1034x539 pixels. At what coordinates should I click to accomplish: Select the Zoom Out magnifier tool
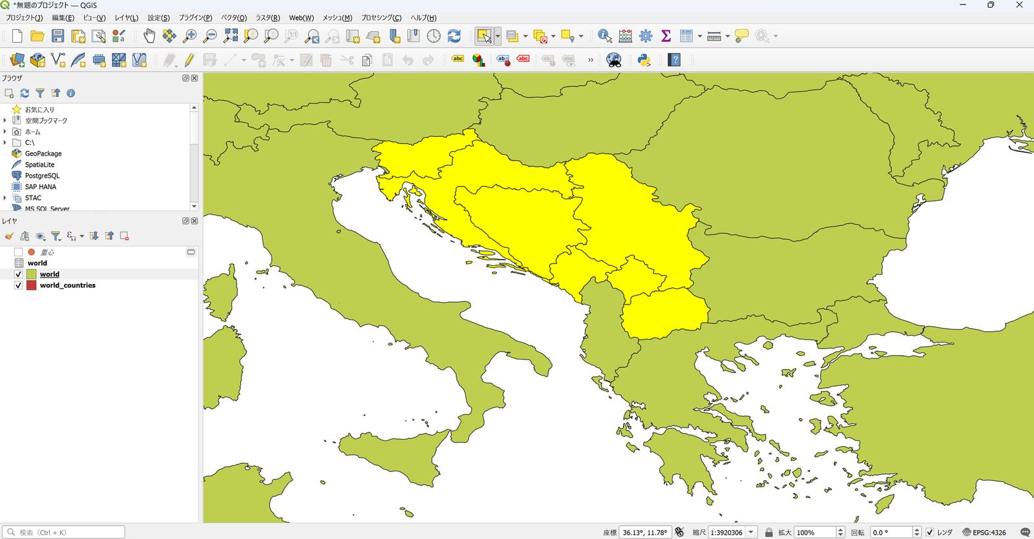(210, 36)
